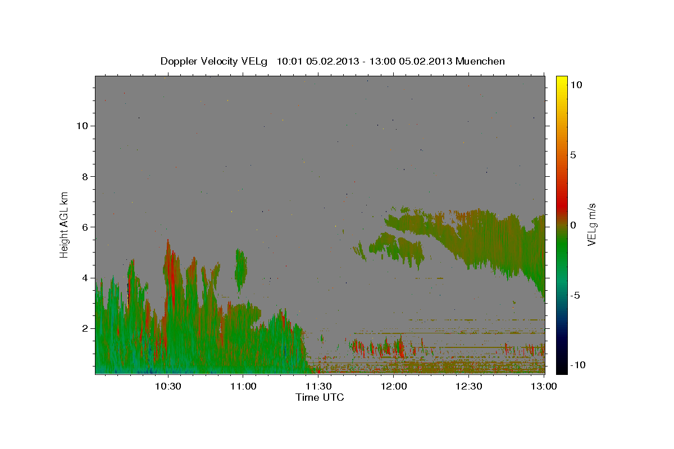Viewport: 674px width, 449px height.
Task: Click the black bottom end of the colorbar
Action: click(x=561, y=369)
